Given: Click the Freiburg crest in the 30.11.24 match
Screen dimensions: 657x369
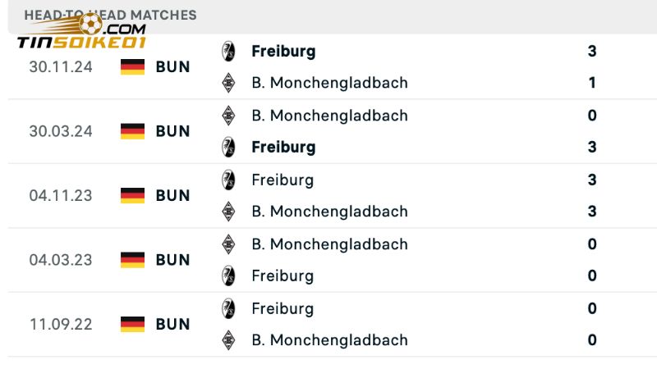Looking at the screenshot, I should [x=229, y=51].
